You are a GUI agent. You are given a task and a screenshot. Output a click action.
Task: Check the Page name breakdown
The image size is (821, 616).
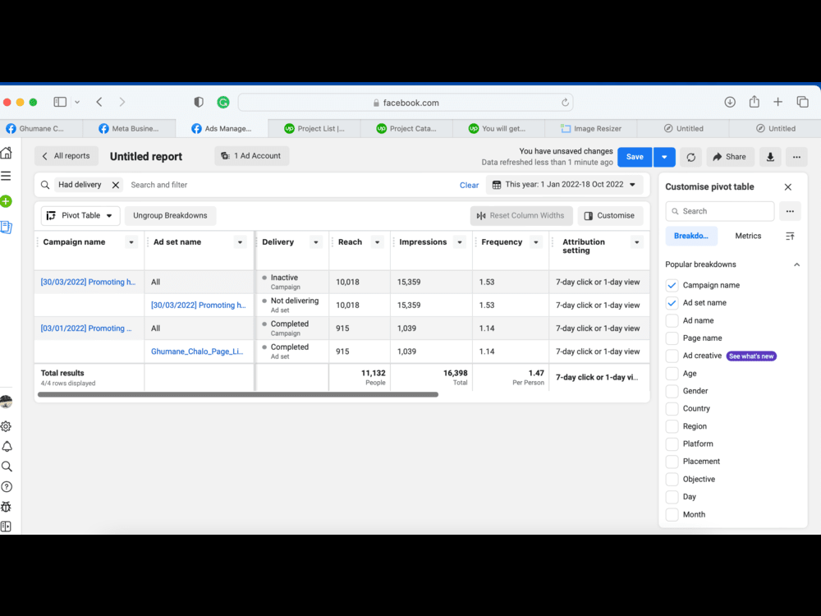(x=672, y=338)
